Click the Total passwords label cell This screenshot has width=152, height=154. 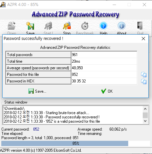tap(38, 55)
